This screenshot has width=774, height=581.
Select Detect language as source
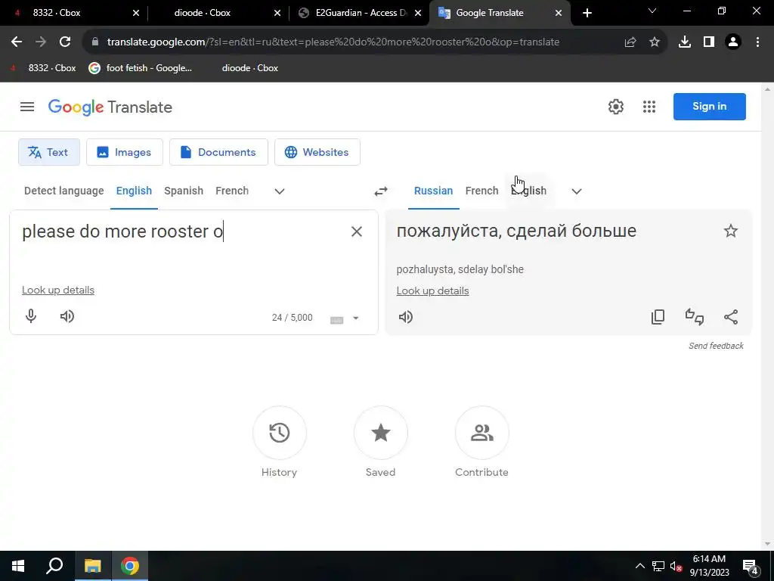[64, 191]
